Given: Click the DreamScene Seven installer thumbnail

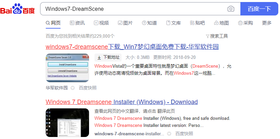Looking at the screenshot, I should click(67, 68).
